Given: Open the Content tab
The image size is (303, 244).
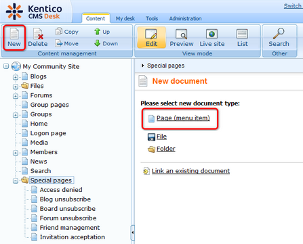Looking at the screenshot, I should pos(96,18).
